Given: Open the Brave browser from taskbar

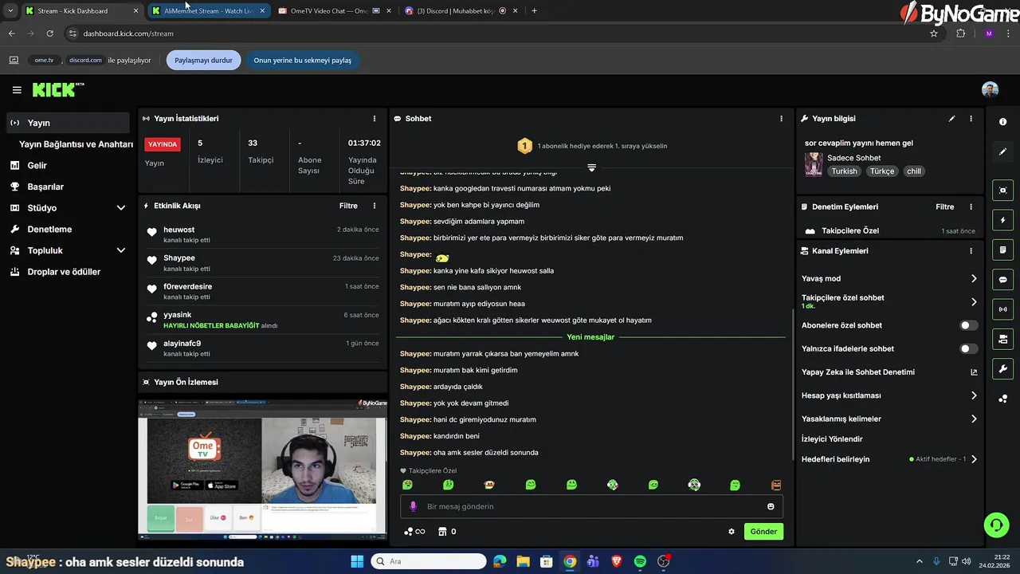Looking at the screenshot, I should tap(617, 561).
